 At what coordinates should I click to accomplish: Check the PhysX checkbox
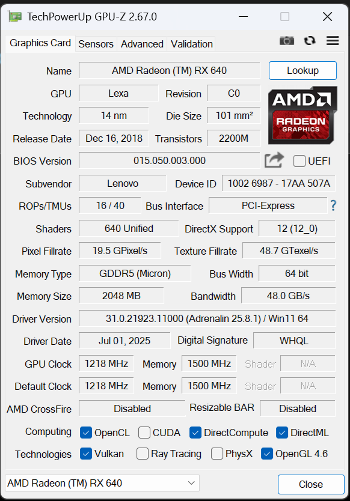pyautogui.click(x=216, y=454)
